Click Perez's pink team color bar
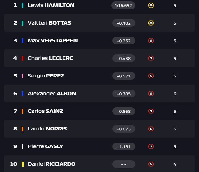199x172 pixels. point(23,76)
